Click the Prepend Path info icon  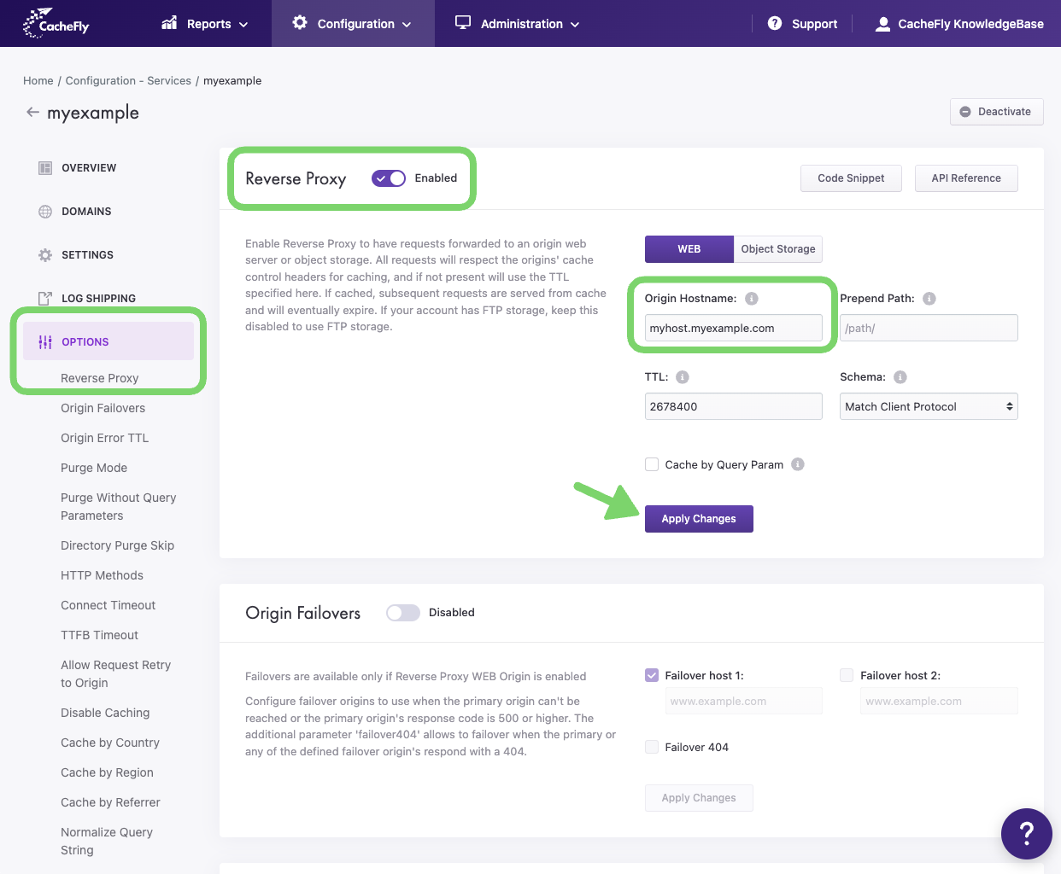click(x=929, y=299)
